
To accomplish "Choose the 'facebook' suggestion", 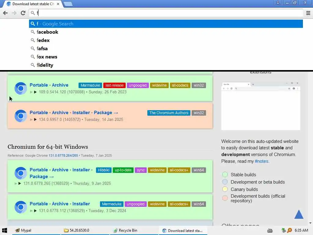I will tap(166, 32).
